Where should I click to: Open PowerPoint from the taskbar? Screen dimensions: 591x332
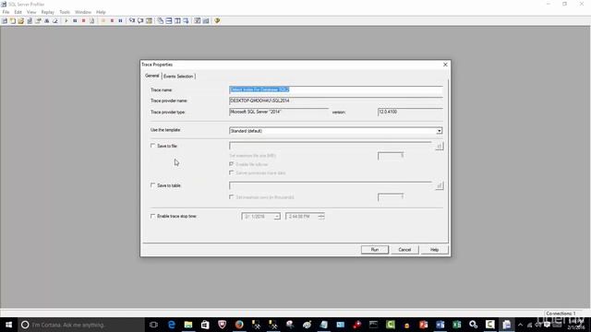coord(423,325)
